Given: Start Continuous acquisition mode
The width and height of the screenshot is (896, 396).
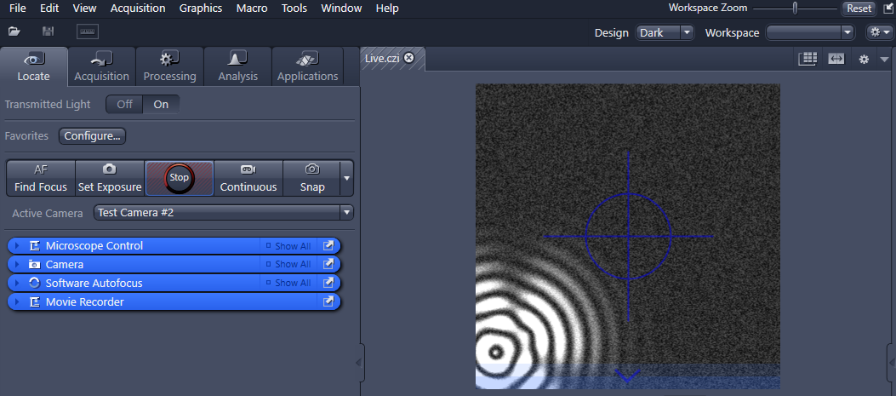Looking at the screenshot, I should 248,178.
